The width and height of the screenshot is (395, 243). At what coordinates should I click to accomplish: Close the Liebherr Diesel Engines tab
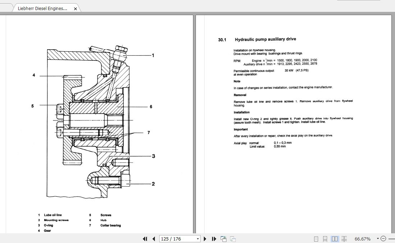point(75,8)
